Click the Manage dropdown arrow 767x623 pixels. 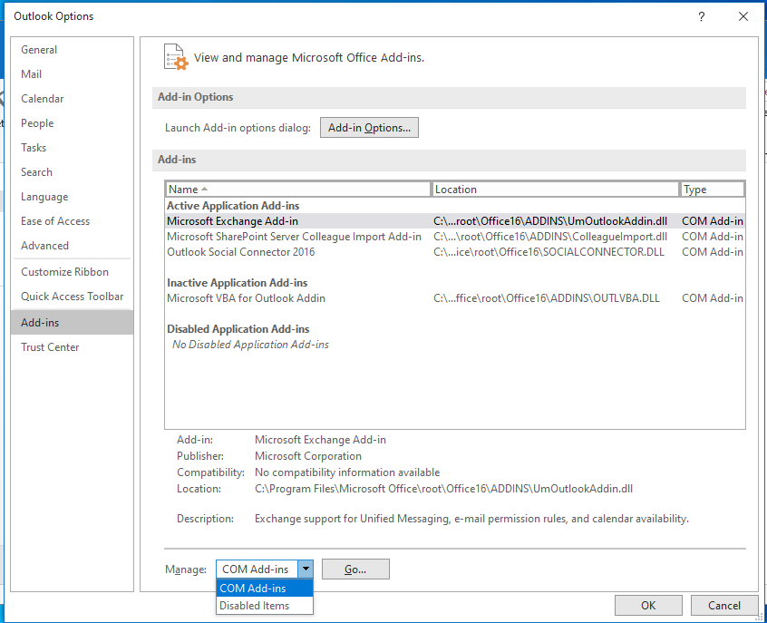click(x=306, y=569)
